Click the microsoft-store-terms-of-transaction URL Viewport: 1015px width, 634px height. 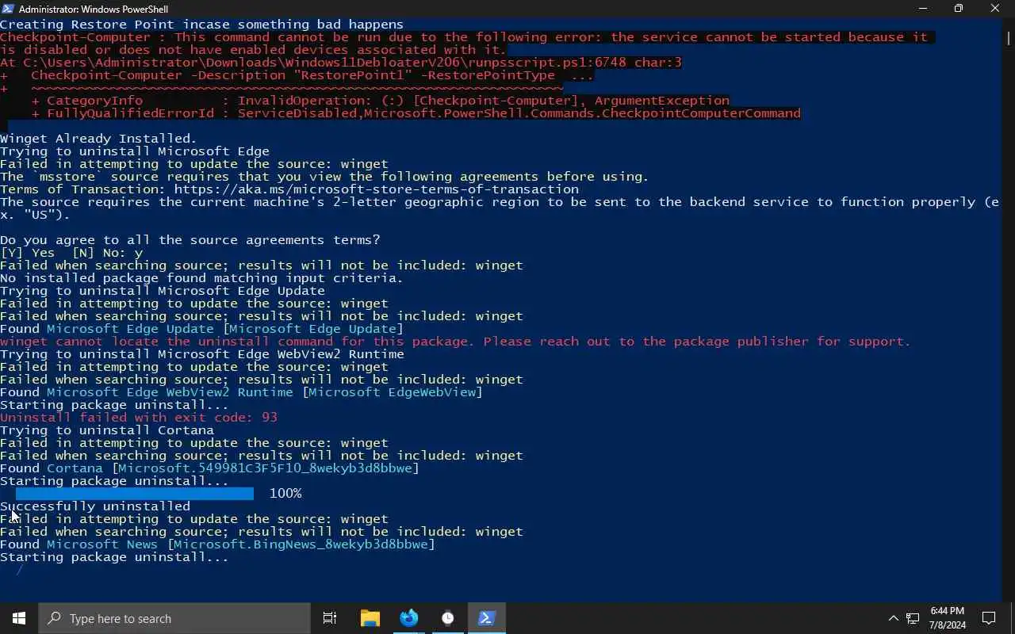376,189
